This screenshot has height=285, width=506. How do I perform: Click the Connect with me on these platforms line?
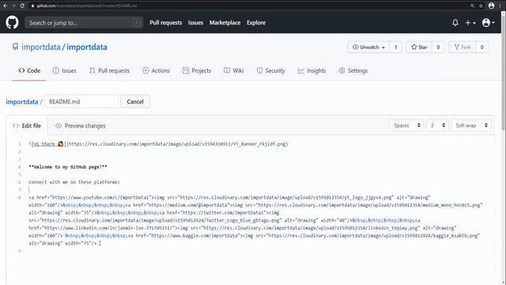[74, 182]
